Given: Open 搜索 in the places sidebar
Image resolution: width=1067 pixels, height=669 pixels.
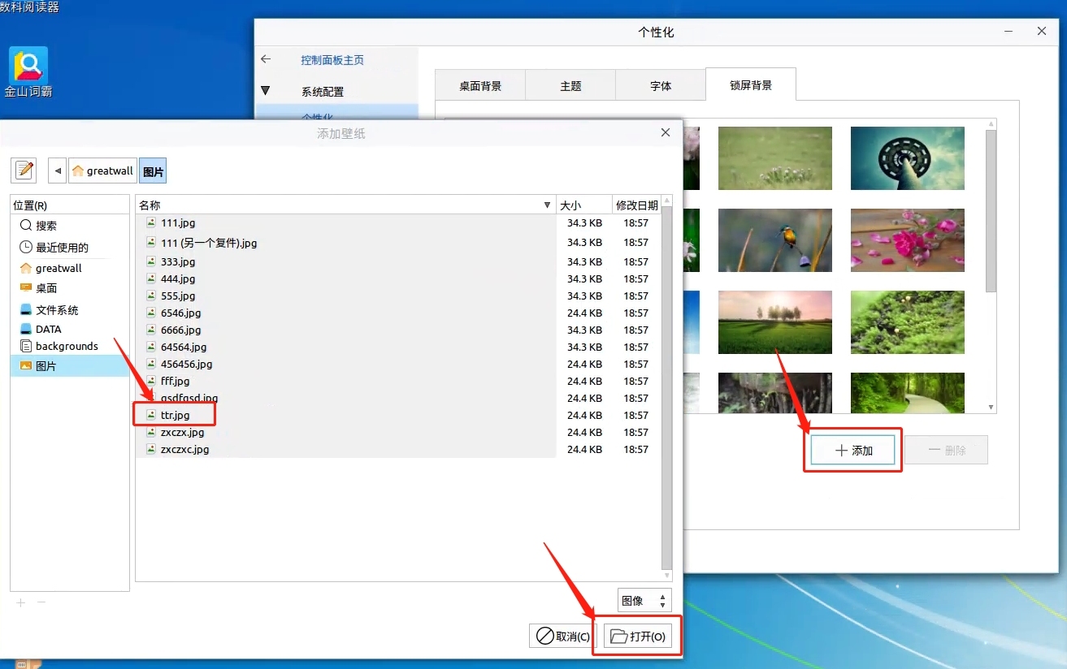Looking at the screenshot, I should [x=70, y=226].
